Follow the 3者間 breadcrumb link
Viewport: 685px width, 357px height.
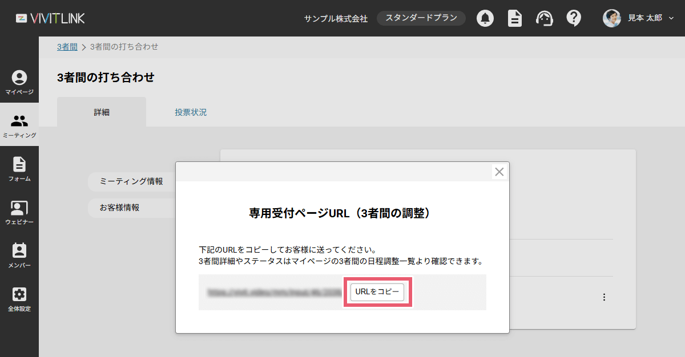67,47
